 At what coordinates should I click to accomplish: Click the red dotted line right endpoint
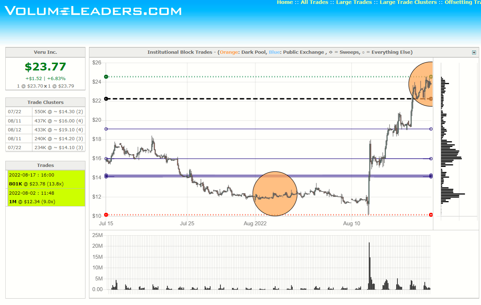click(x=431, y=215)
